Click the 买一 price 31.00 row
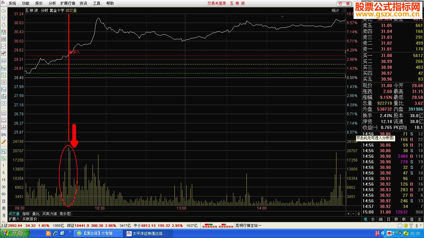The width and height of the screenshot is (424, 238). pyautogui.click(x=393, y=55)
